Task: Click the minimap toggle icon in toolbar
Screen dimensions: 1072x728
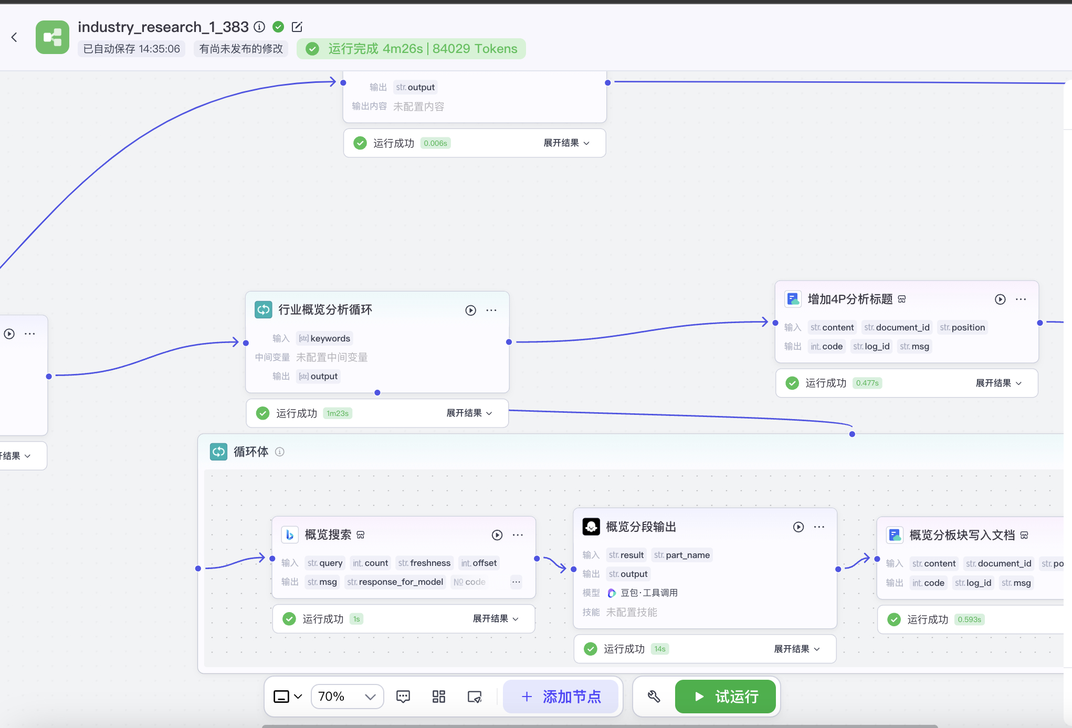Action: coord(475,697)
